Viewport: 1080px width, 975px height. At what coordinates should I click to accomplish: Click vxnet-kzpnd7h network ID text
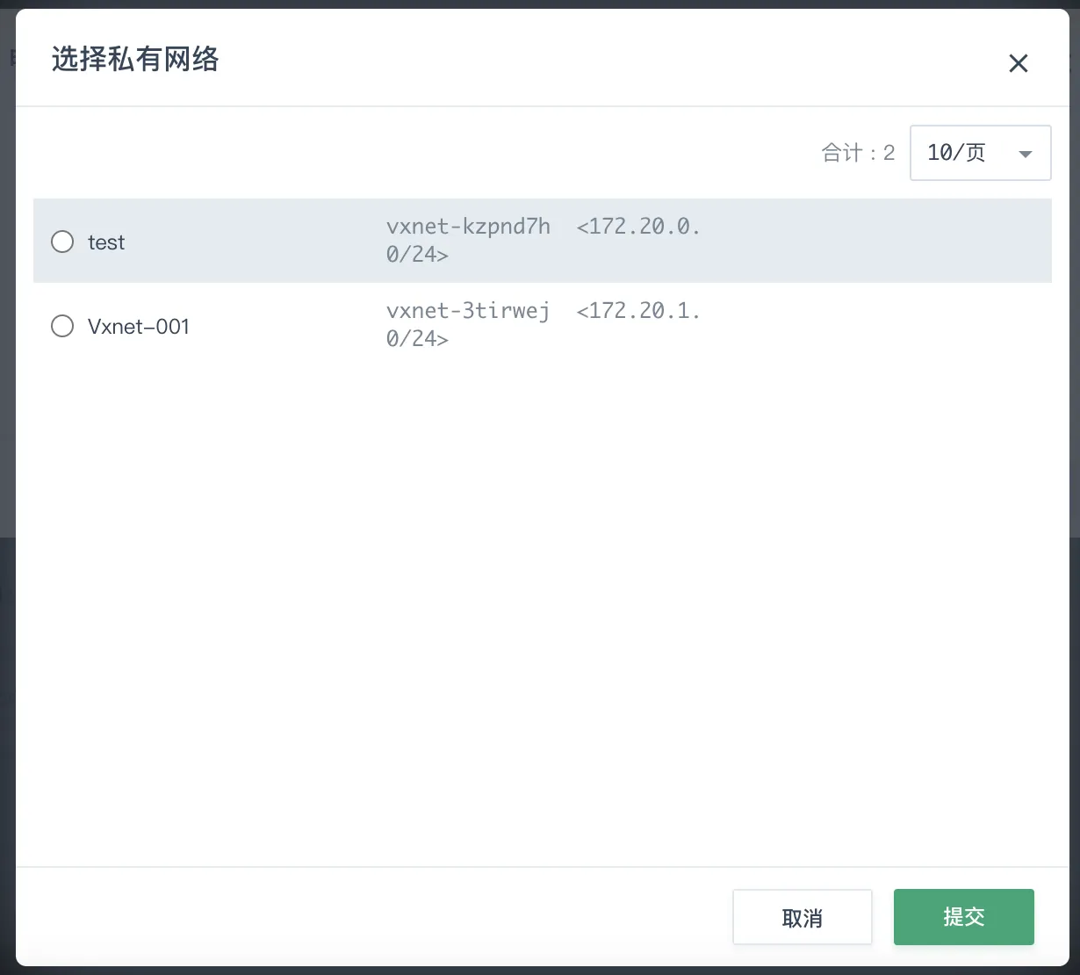(x=468, y=227)
